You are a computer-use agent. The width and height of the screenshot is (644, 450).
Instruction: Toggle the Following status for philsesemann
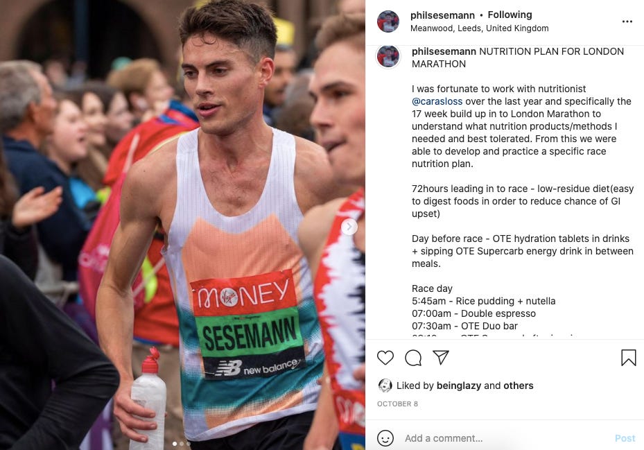[510, 14]
